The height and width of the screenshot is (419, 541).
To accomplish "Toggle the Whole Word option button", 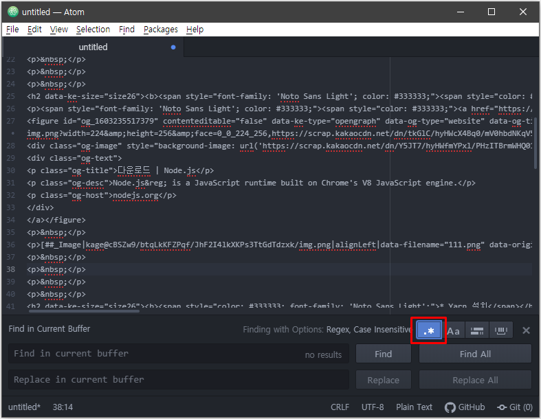I will point(500,331).
